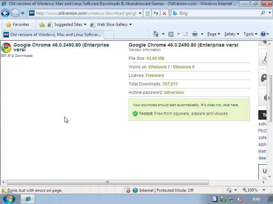Click the horizontal scrollbar thumb
Screen dimensions: 273x204
click(x=107, y=182)
